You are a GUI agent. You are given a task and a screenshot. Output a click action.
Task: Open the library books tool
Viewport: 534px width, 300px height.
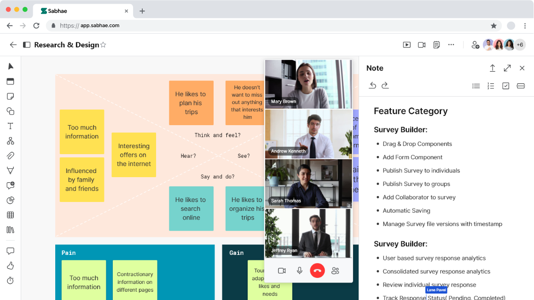pyautogui.click(x=11, y=230)
